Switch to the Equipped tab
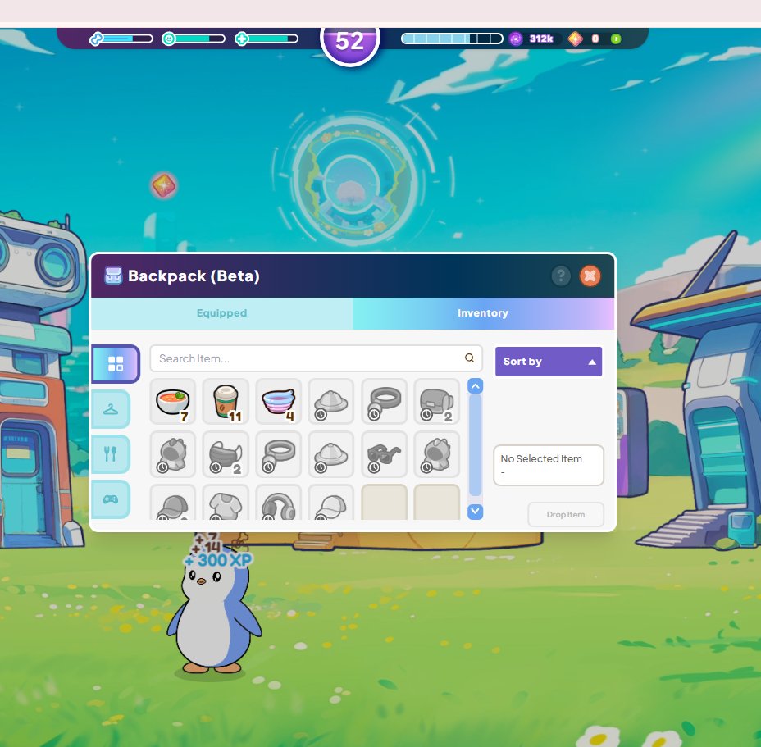The height and width of the screenshot is (747, 761). coord(221,313)
